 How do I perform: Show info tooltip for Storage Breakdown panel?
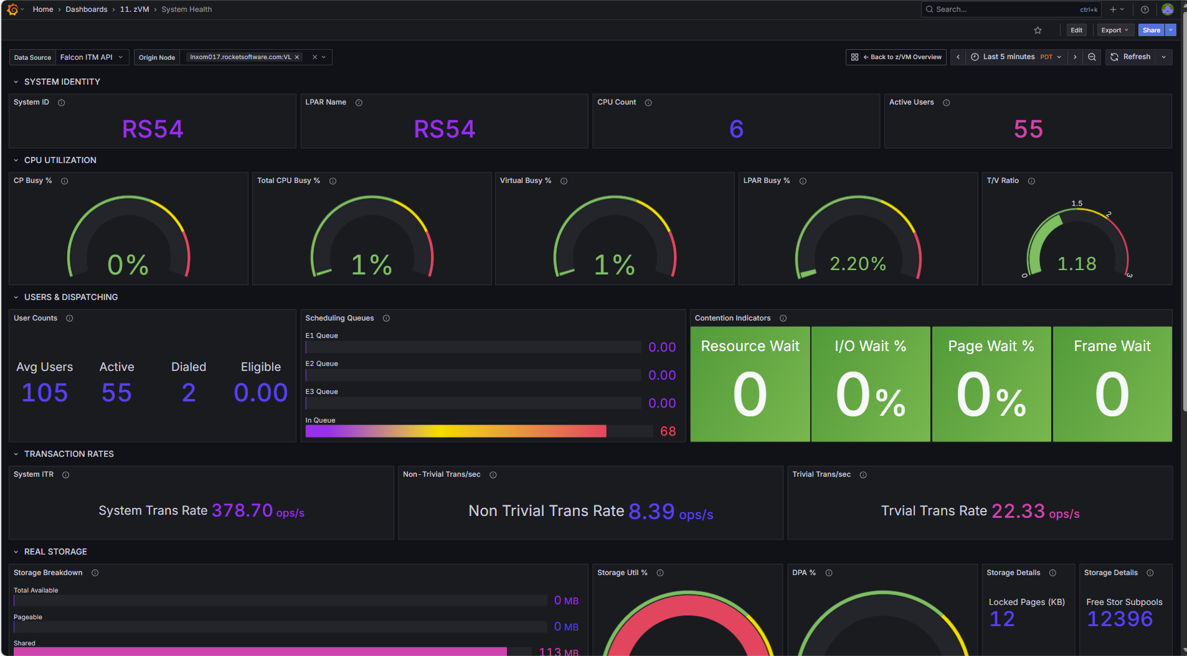coord(95,573)
